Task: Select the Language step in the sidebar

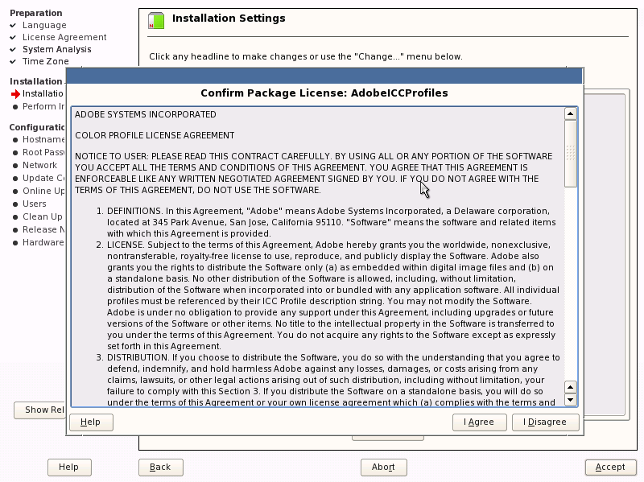Action: coord(44,26)
